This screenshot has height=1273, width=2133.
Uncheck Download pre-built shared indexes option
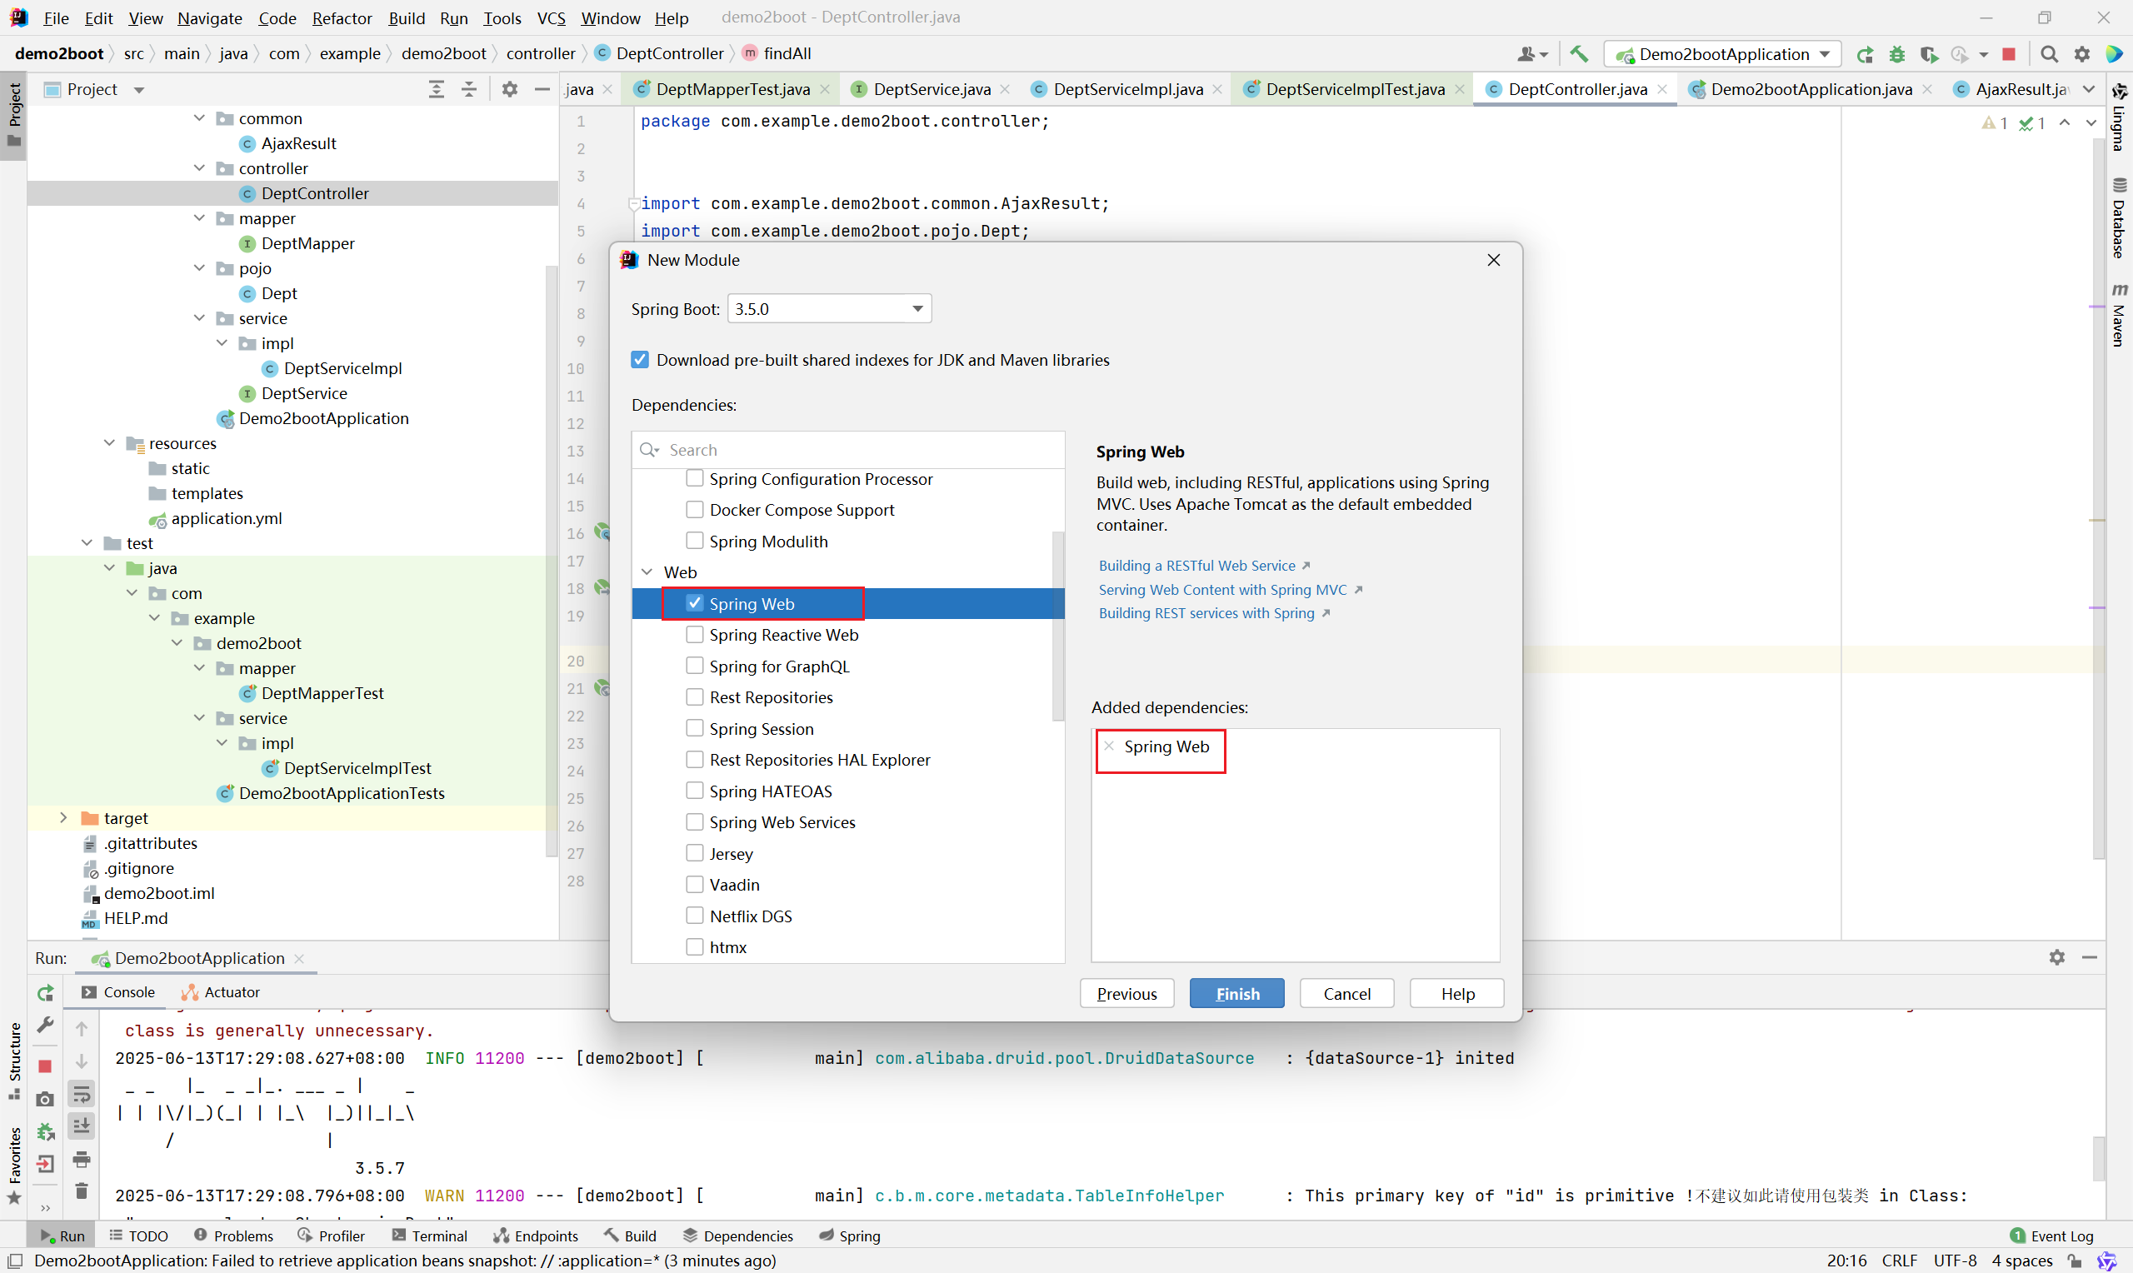[x=640, y=359]
